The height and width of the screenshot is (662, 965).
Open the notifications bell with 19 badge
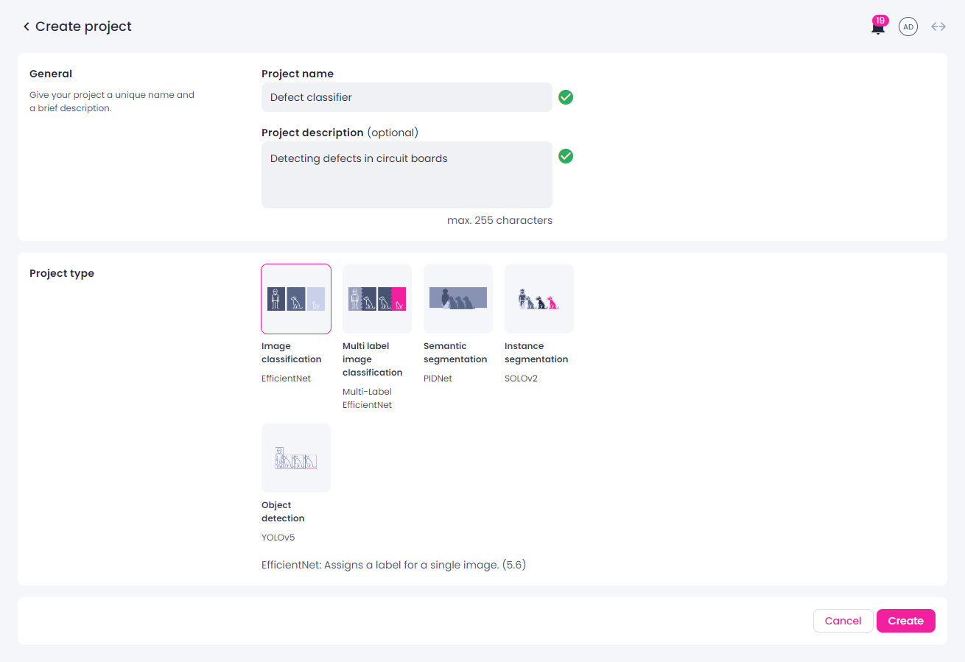pos(878,27)
